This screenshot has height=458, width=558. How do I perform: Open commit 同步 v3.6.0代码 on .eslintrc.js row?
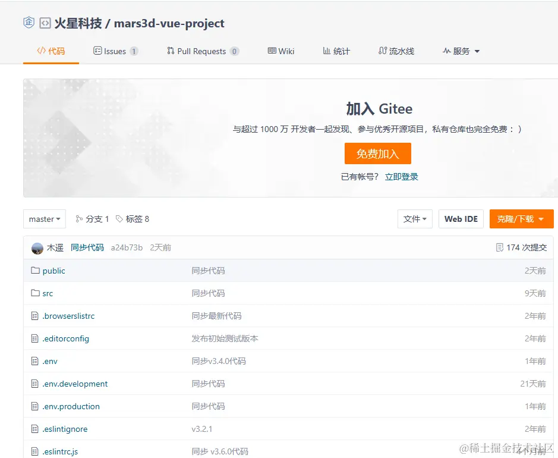pyautogui.click(x=220, y=451)
